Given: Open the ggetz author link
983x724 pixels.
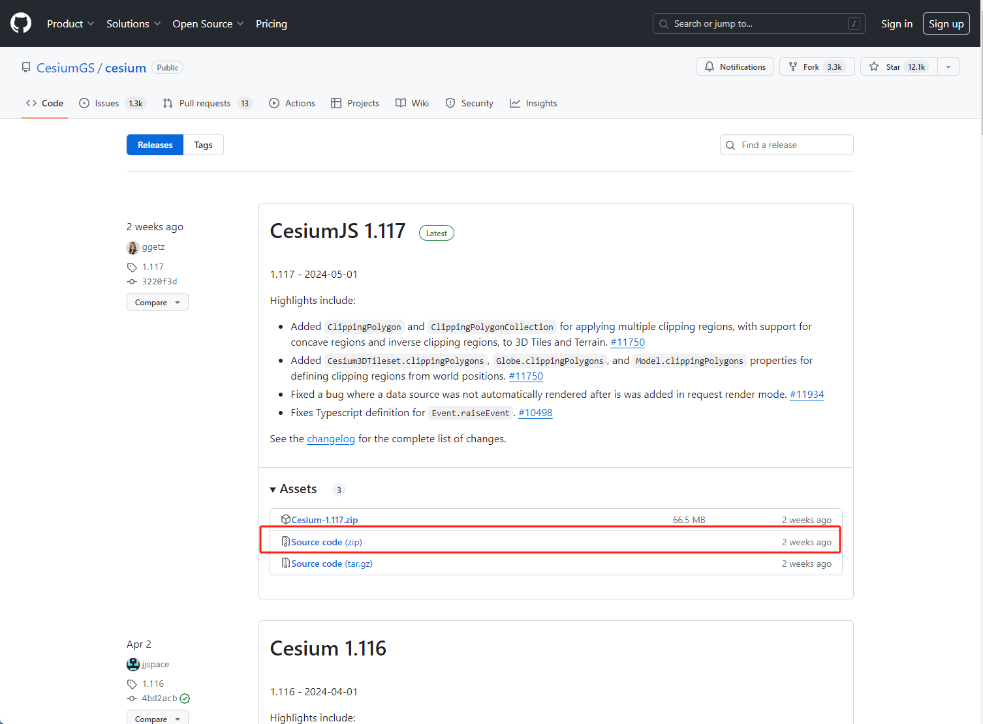Looking at the screenshot, I should [x=153, y=247].
